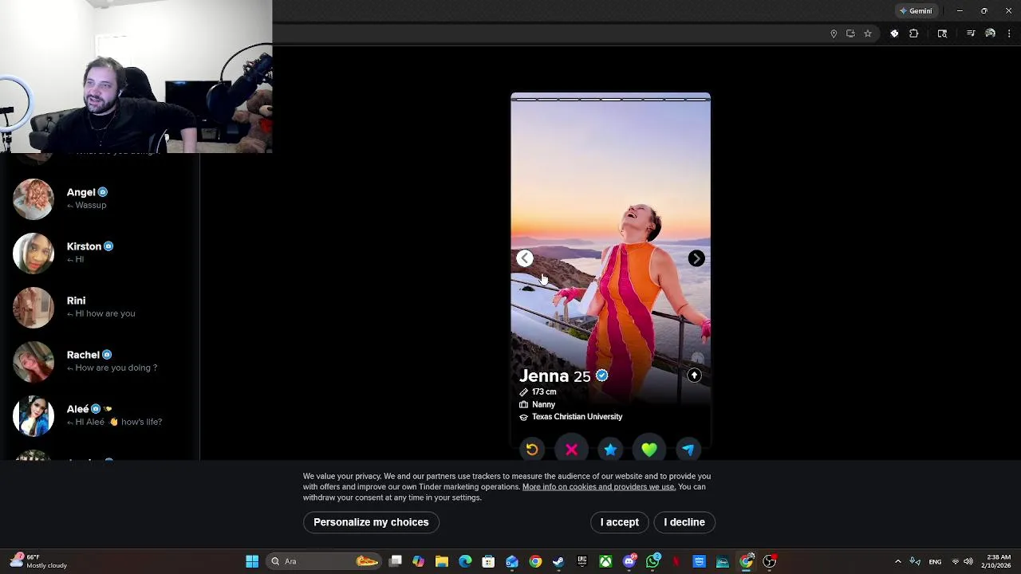Click tab search icon in toolbar

click(942, 33)
